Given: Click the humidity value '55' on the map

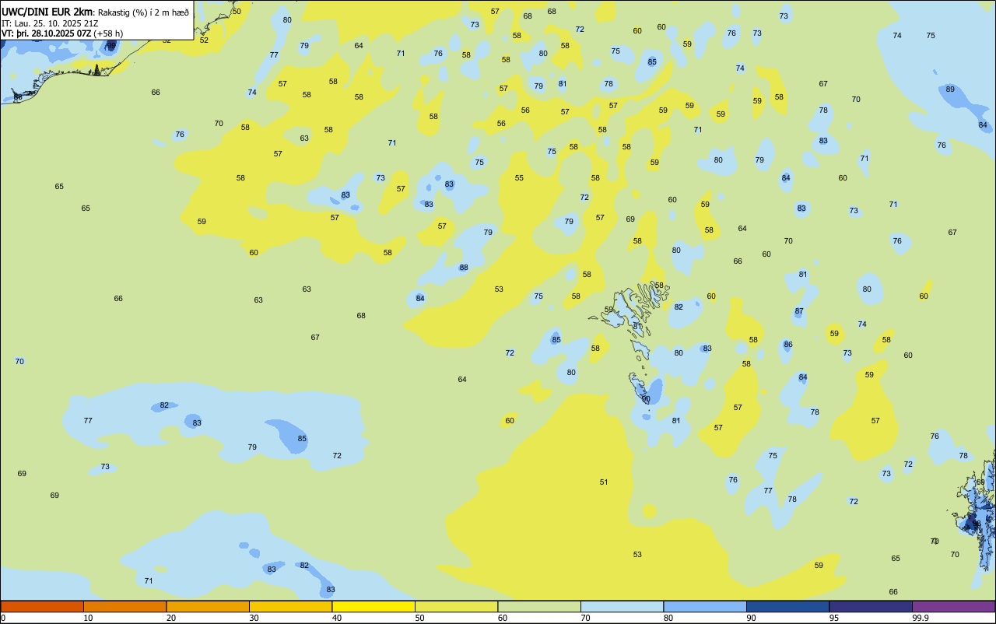Looking at the screenshot, I should point(519,178).
